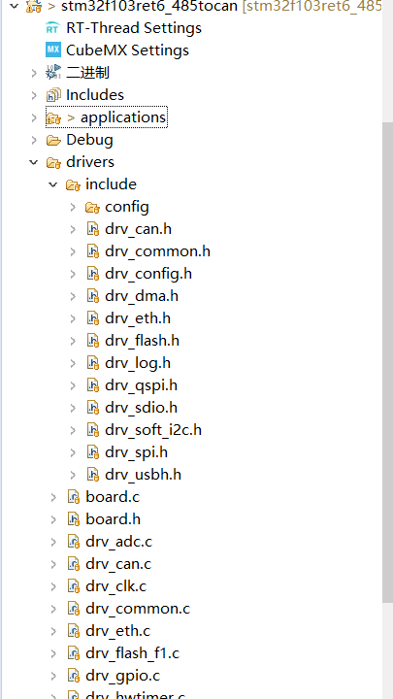
Task: Click the RT-Thread Settings RT icon
Action: (52, 28)
